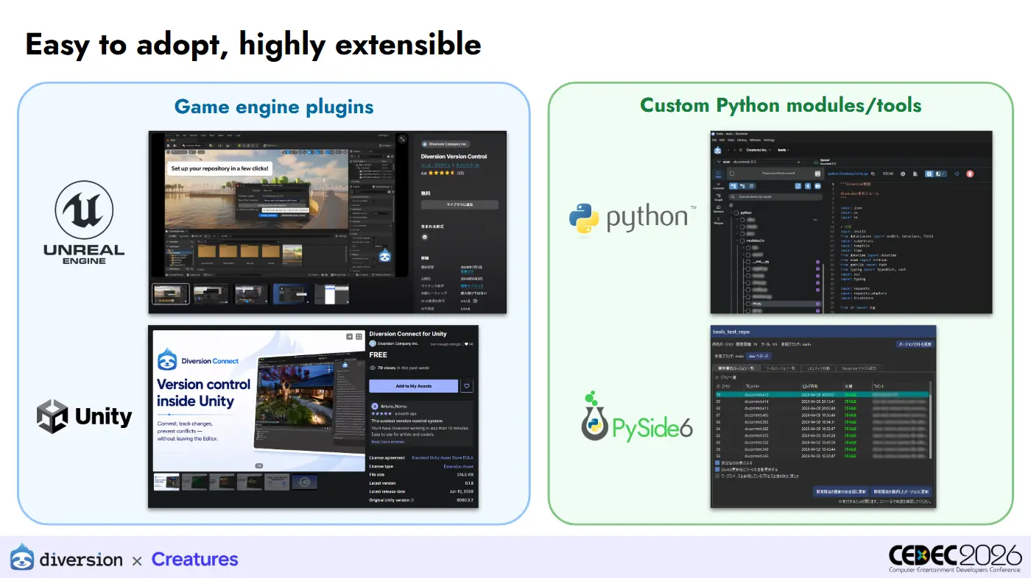Toggle the Dev更新時にツールも自動更新する checkbox

(717, 469)
